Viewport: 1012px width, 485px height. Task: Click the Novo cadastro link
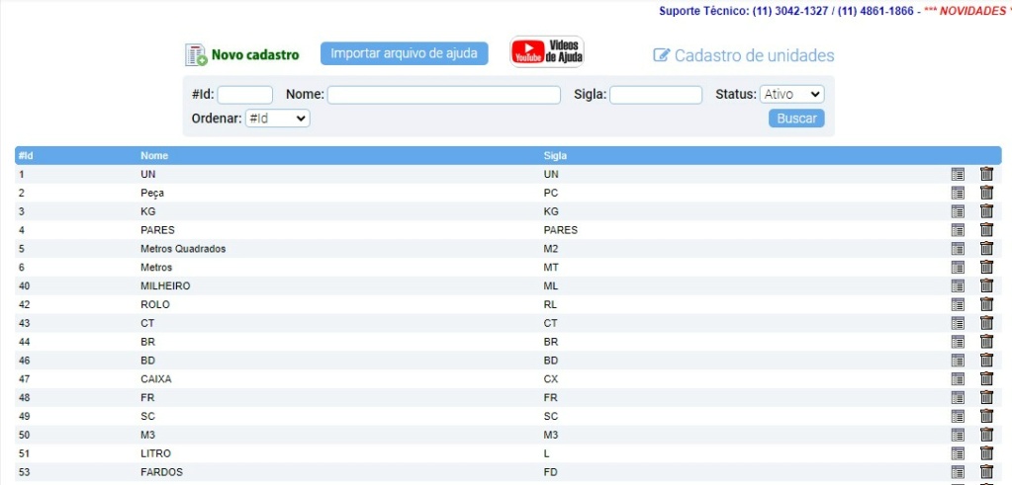tap(255, 55)
